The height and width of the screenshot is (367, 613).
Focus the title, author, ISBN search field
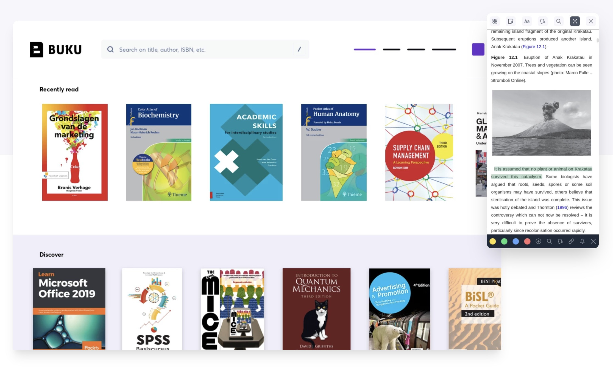(x=205, y=49)
